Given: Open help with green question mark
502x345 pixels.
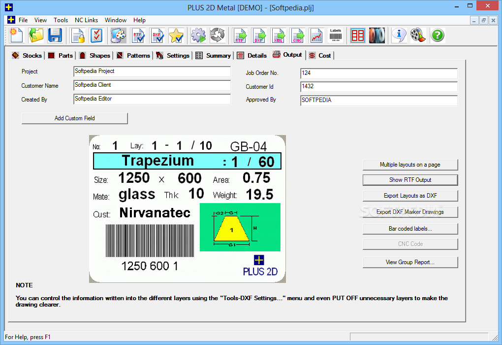Looking at the screenshot, I should tap(438, 35).
